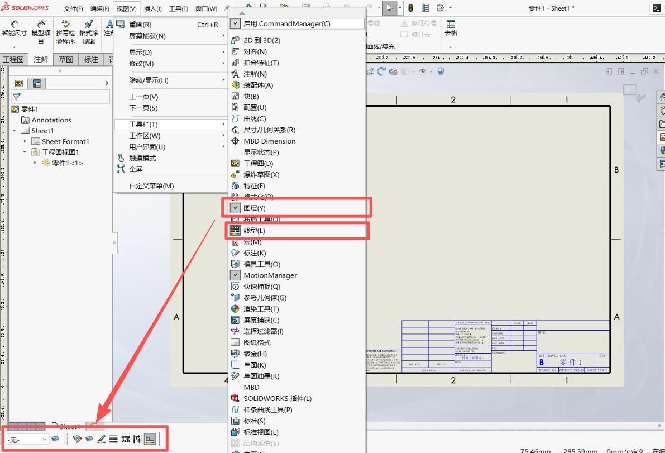Open the 屏幕捕获(N) submenu
The height and width of the screenshot is (453, 665).
pos(170,36)
